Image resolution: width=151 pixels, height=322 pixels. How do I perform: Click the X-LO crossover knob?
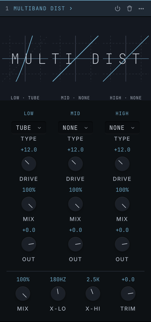tap(58, 294)
